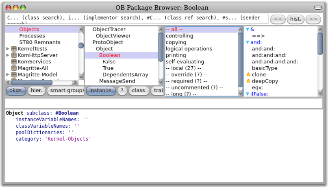This screenshot has width=328, height=187.
Task: Click the KernelTests package icon
Action: [x=14, y=49]
